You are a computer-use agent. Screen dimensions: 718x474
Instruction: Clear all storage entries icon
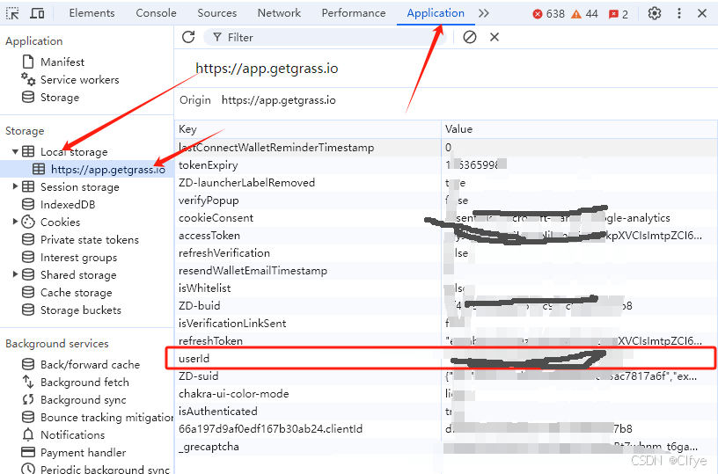pos(469,37)
